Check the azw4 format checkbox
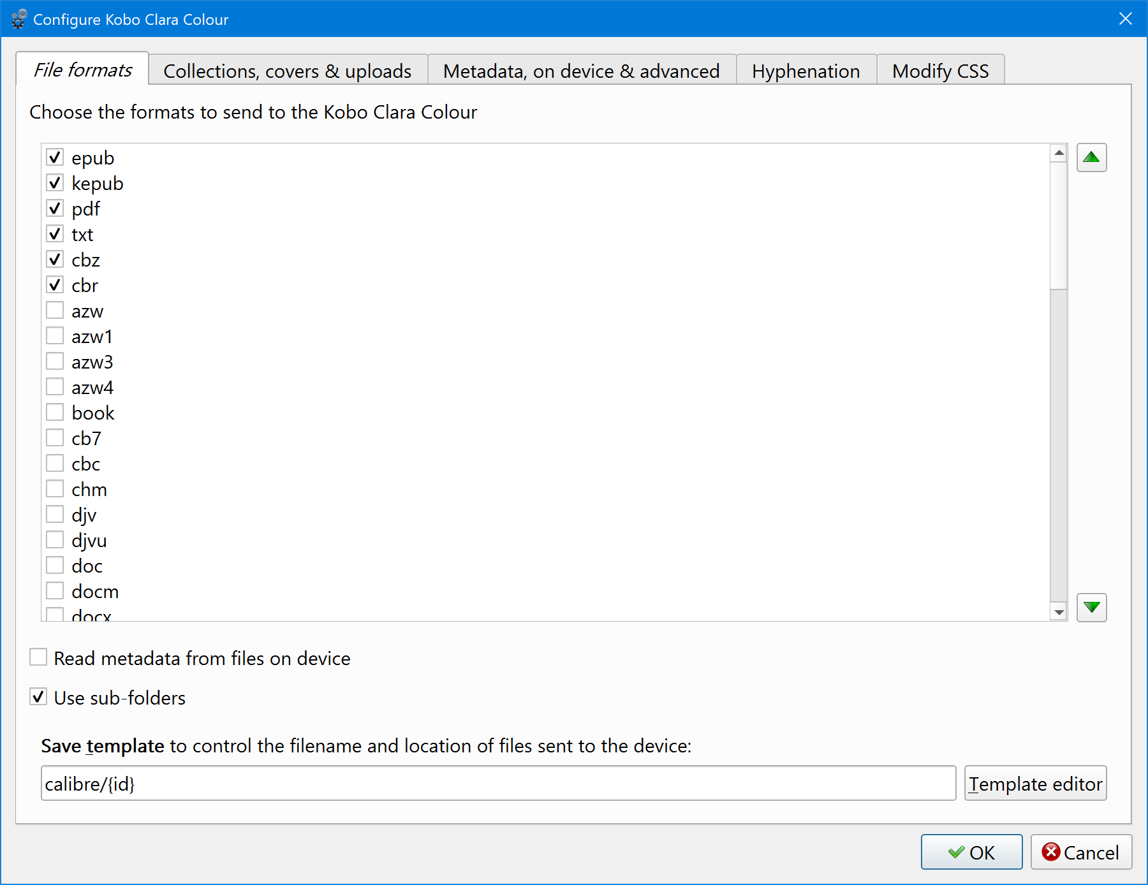 click(55, 386)
